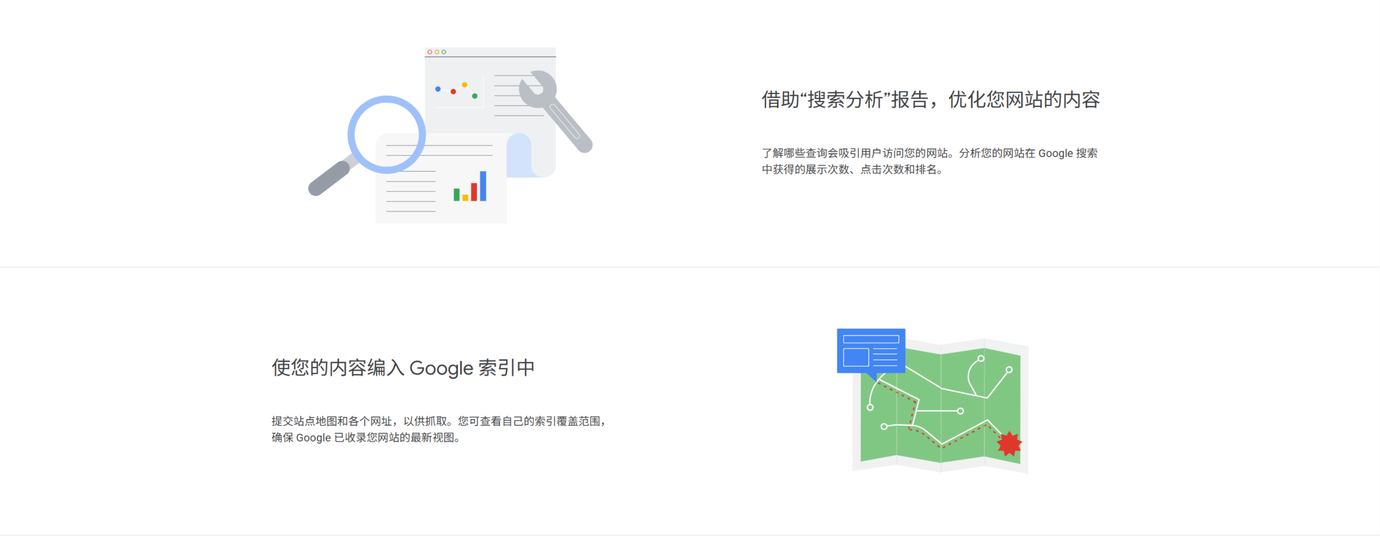Click the heading 使您的内容编入 Google 索引中
The width and height of the screenshot is (1380, 536).
click(x=403, y=368)
